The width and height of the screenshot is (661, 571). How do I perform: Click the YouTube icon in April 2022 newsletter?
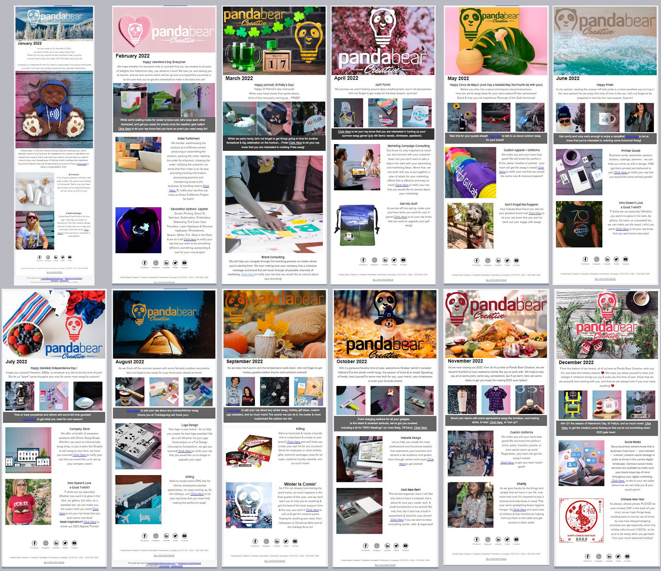pyautogui.click(x=403, y=260)
